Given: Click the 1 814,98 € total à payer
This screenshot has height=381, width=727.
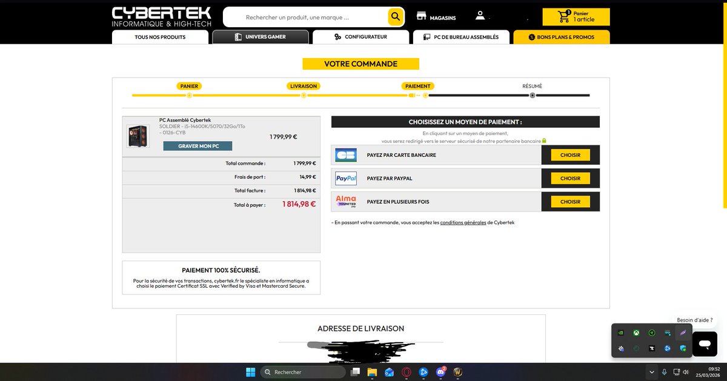Looking at the screenshot, I should click(299, 204).
